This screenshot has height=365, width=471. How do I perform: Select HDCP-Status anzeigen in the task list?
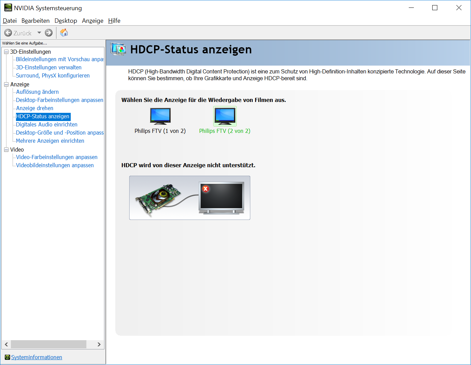coord(43,116)
